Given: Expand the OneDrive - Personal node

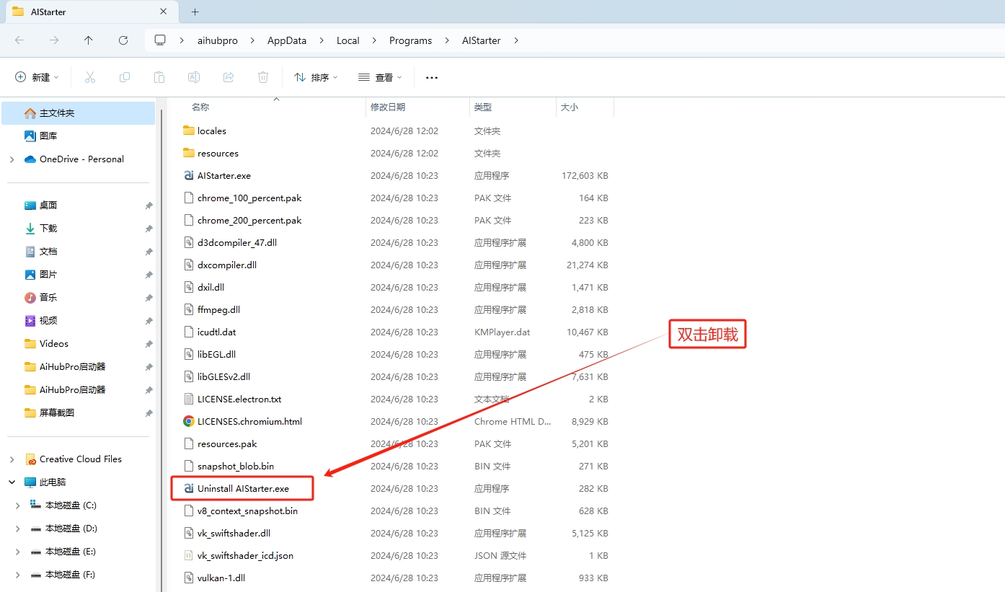Looking at the screenshot, I should tap(12, 159).
